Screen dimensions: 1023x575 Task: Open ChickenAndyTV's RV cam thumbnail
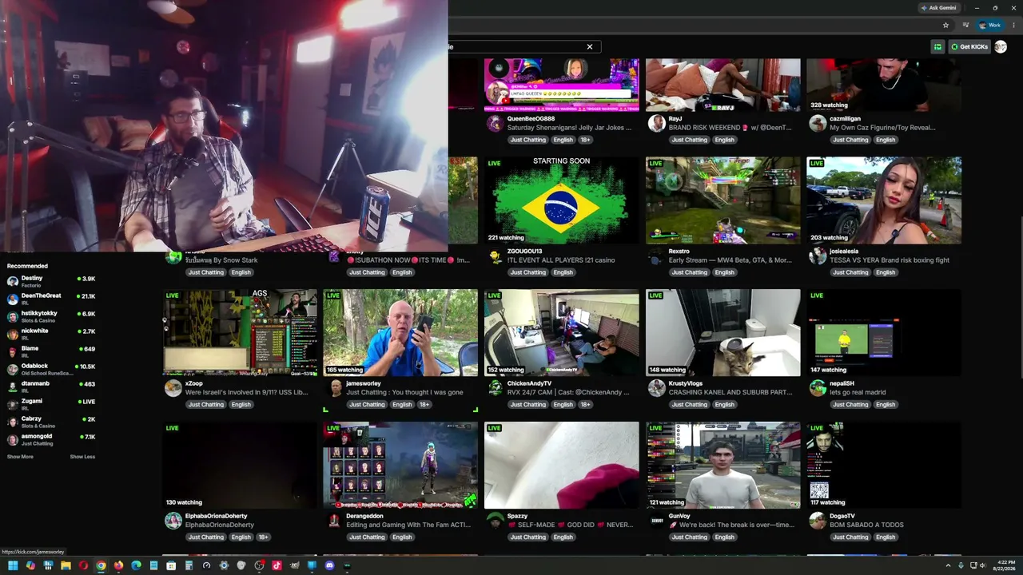pyautogui.click(x=562, y=333)
